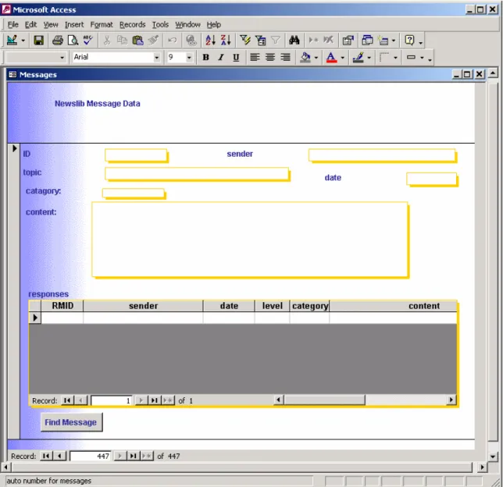
Task: Click Filter By Selection icon
Action: click(245, 41)
